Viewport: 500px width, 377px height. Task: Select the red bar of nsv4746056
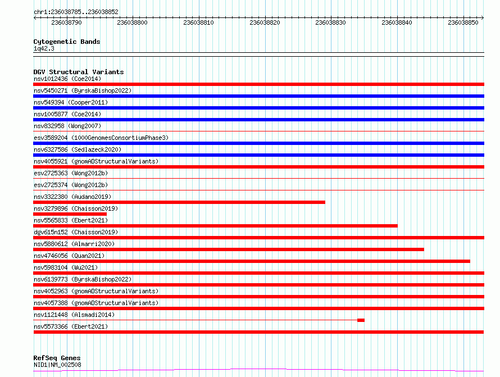252,261
